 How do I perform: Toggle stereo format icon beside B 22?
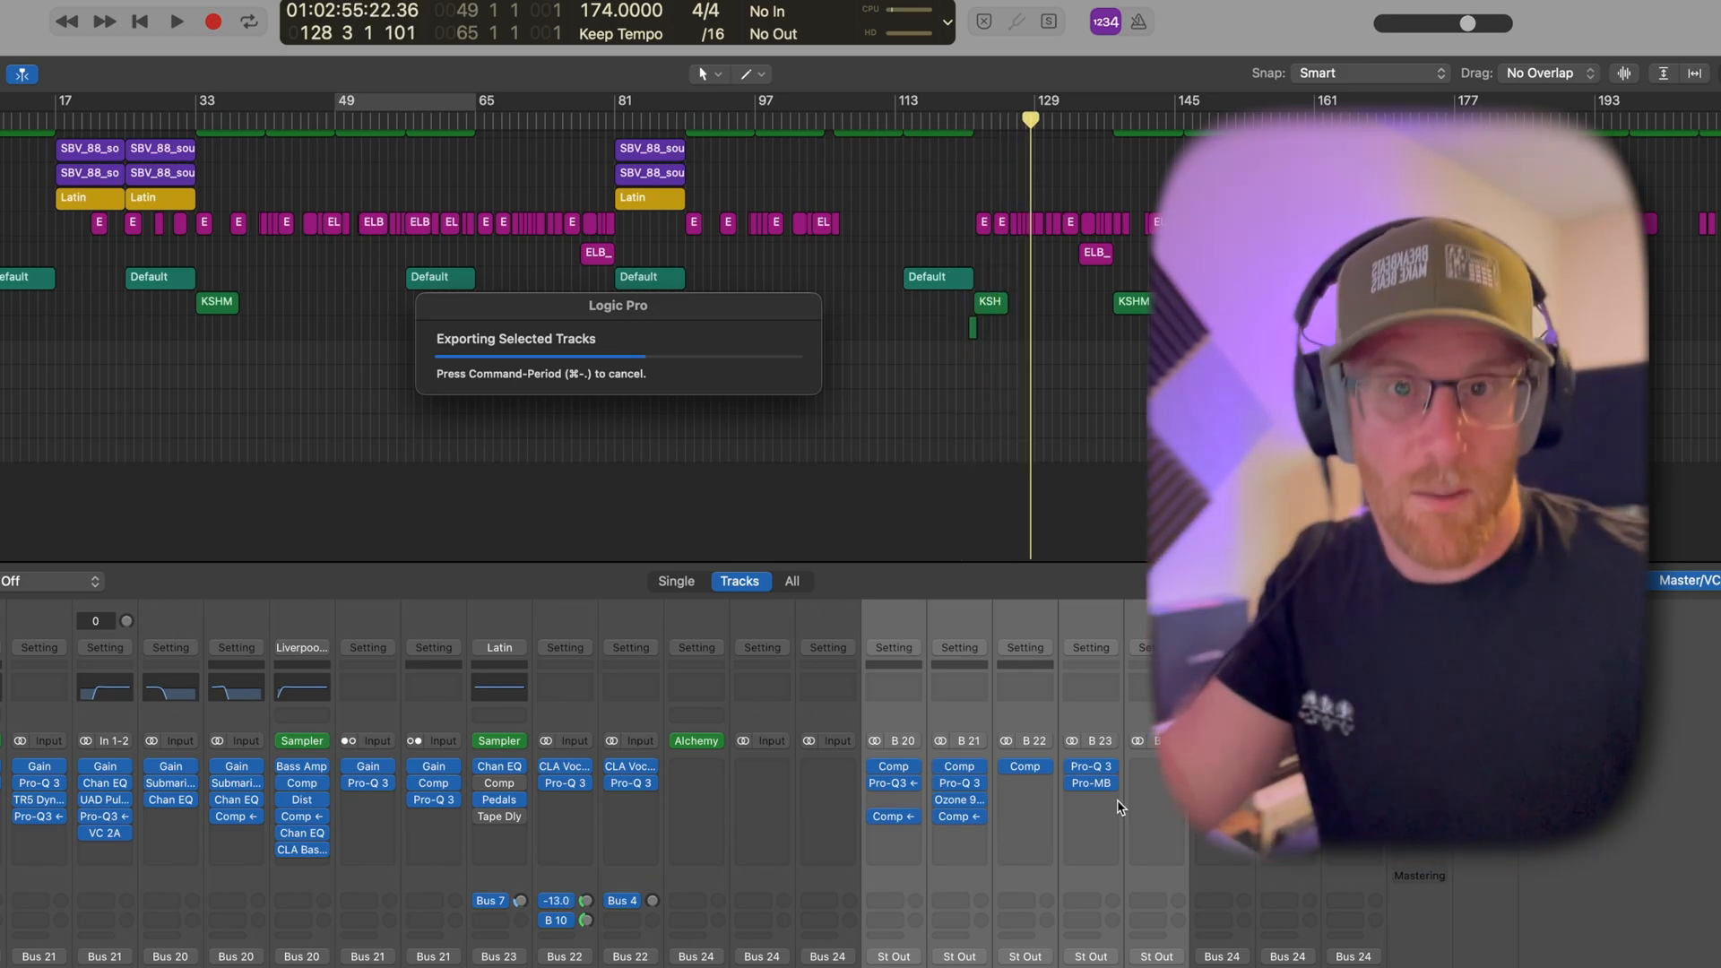[1006, 741]
